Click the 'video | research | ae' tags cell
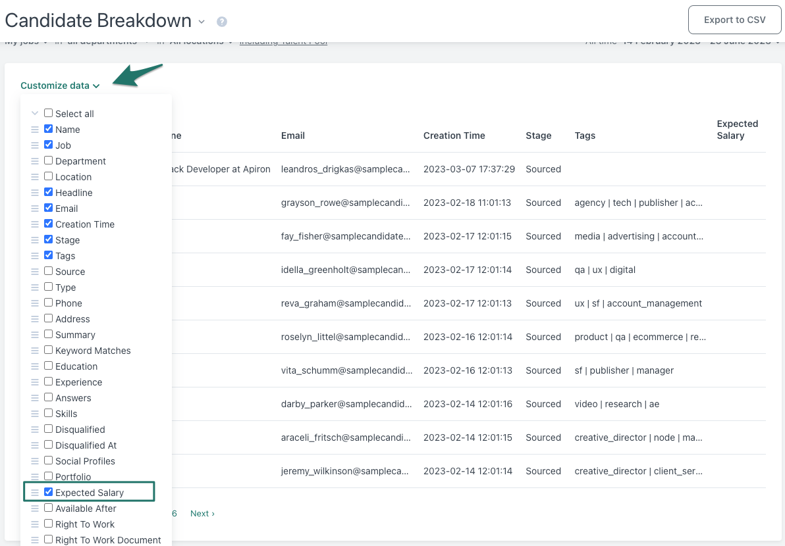 [617, 404]
